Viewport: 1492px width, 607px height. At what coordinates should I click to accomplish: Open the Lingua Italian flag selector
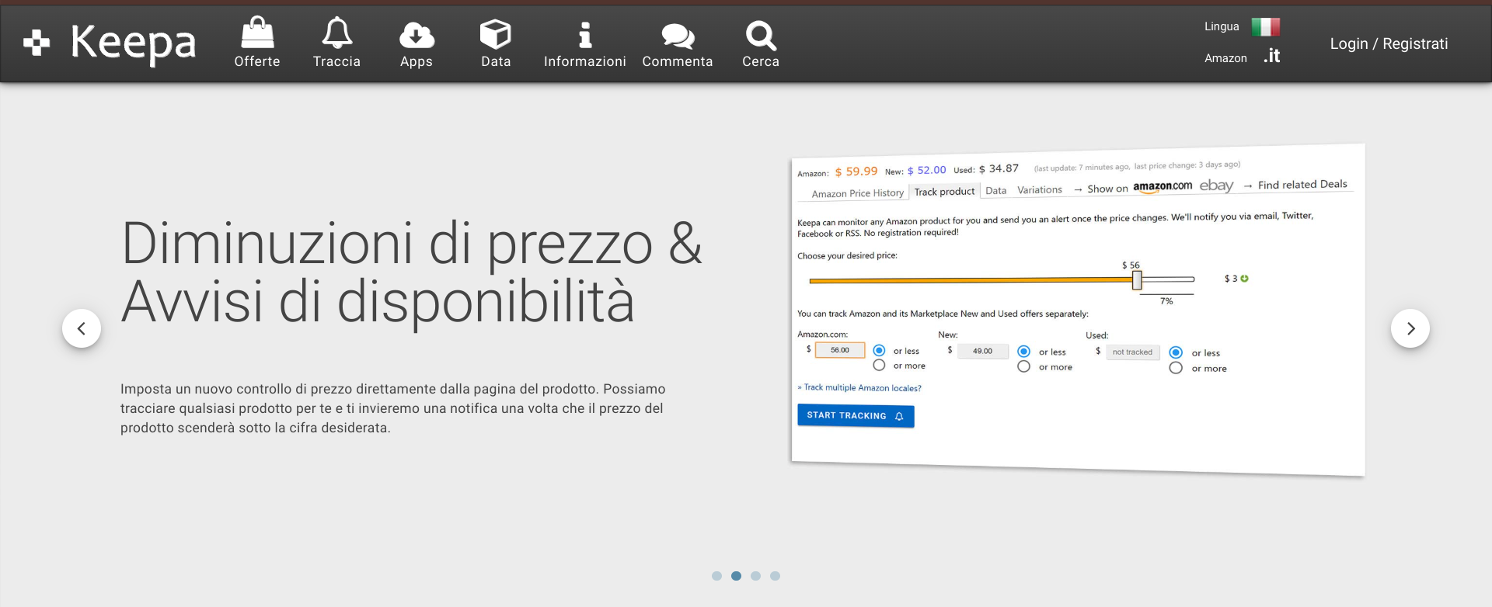(x=1265, y=27)
